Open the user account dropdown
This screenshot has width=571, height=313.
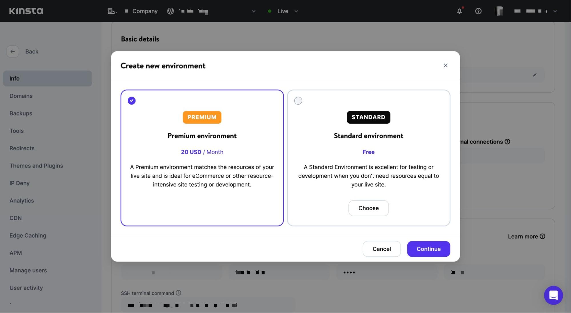point(554,11)
